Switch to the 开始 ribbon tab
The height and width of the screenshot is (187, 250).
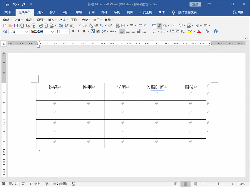click(40, 12)
